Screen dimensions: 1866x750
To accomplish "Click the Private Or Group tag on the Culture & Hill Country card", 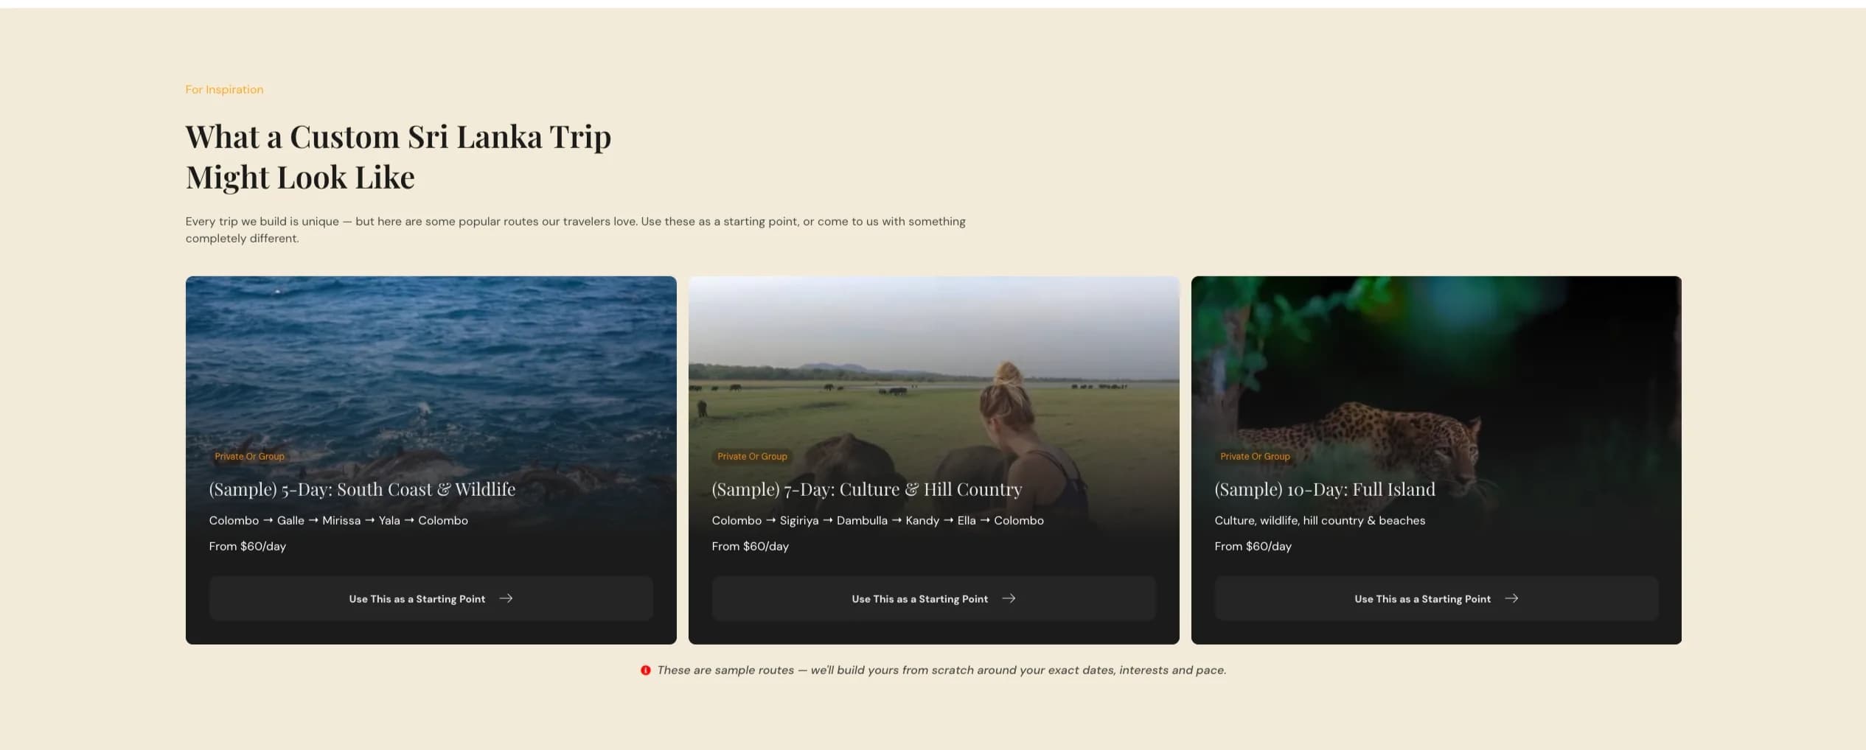I will [x=752, y=456].
